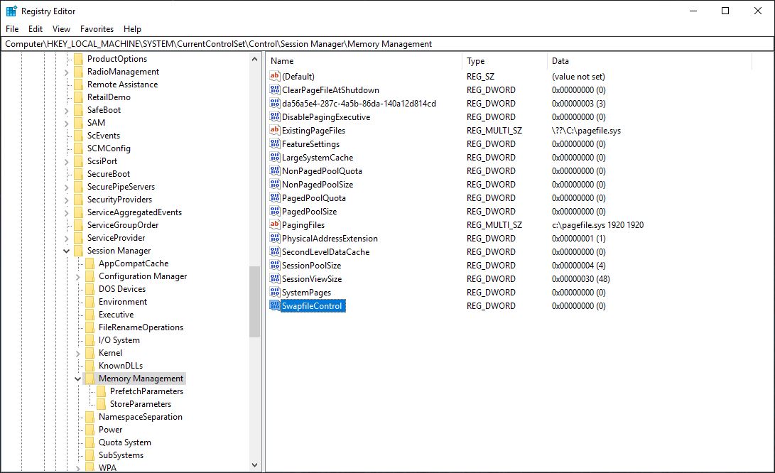Click the address bar path field
Screen dimensions: 775x473
387,44
